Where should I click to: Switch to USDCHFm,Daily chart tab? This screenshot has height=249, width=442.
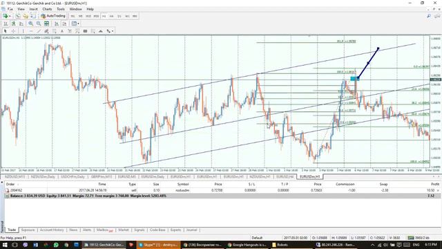pos(73,177)
